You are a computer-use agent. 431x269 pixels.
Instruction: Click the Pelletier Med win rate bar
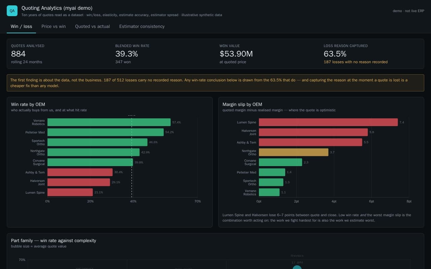(105, 132)
